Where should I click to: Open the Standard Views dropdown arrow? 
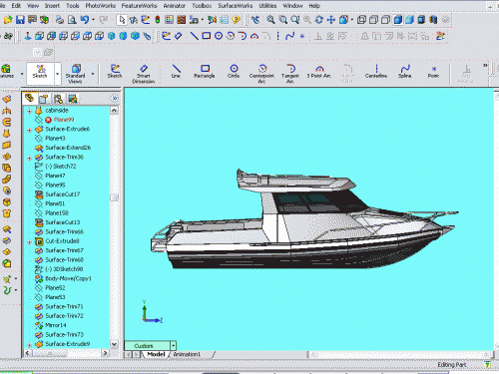pyautogui.click(x=93, y=74)
